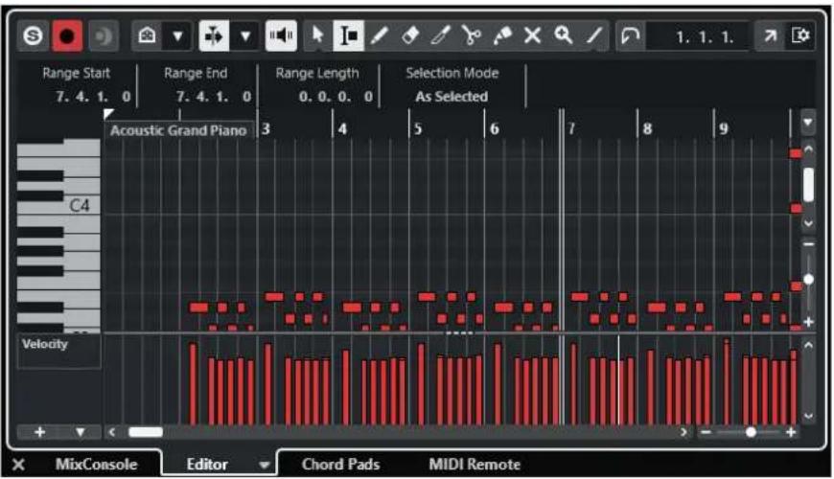Screen dimensions: 834x479
Task: Select the Glue tool
Action: pyautogui.click(x=501, y=36)
